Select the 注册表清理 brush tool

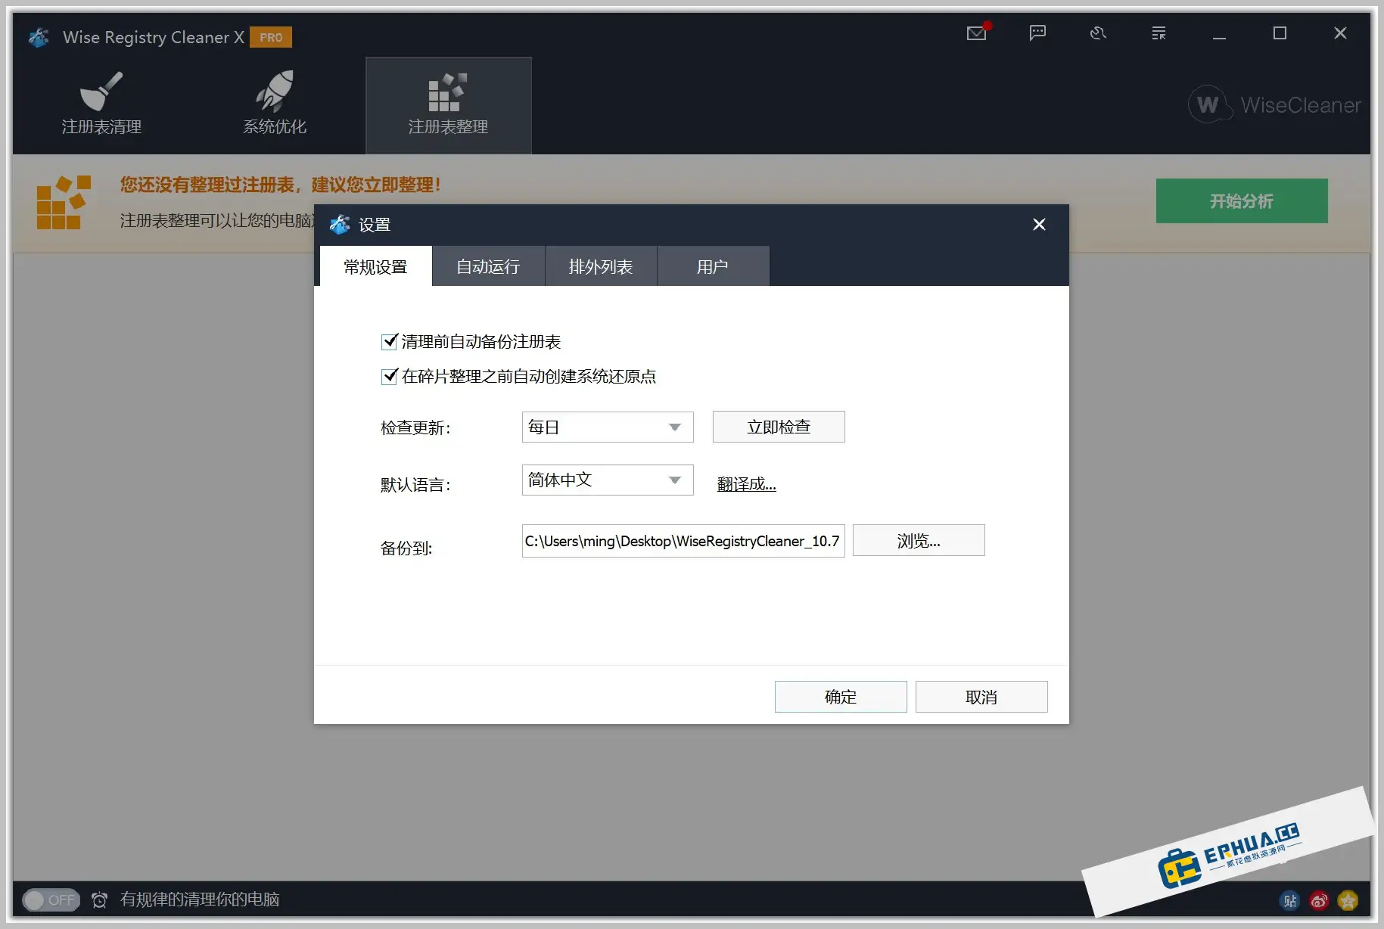tap(101, 103)
